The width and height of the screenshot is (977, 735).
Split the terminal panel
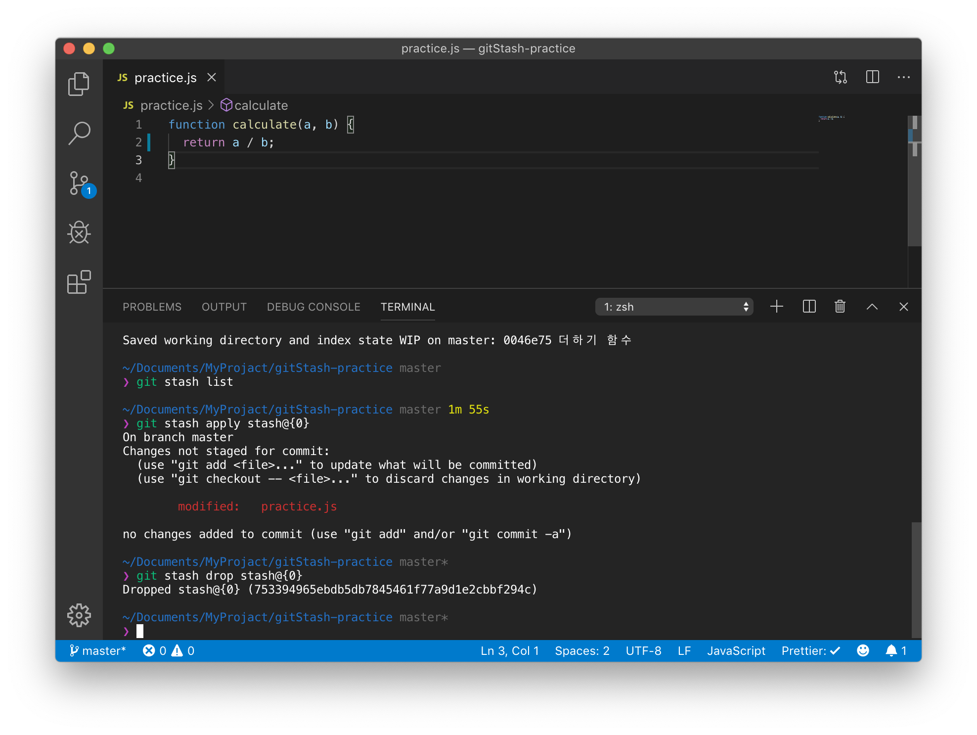coord(809,307)
